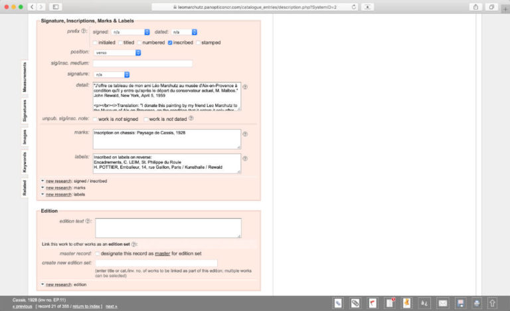The image size is (510, 311).
Task: Open the special characters á¿ icon
Action: tap(424, 303)
